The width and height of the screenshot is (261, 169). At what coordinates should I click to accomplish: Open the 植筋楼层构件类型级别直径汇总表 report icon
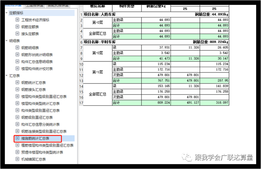click(x=18, y=145)
